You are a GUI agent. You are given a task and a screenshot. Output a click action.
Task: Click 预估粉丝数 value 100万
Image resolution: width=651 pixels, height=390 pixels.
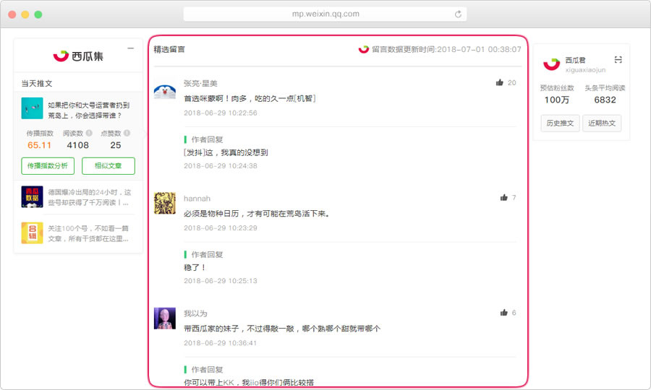[557, 100]
